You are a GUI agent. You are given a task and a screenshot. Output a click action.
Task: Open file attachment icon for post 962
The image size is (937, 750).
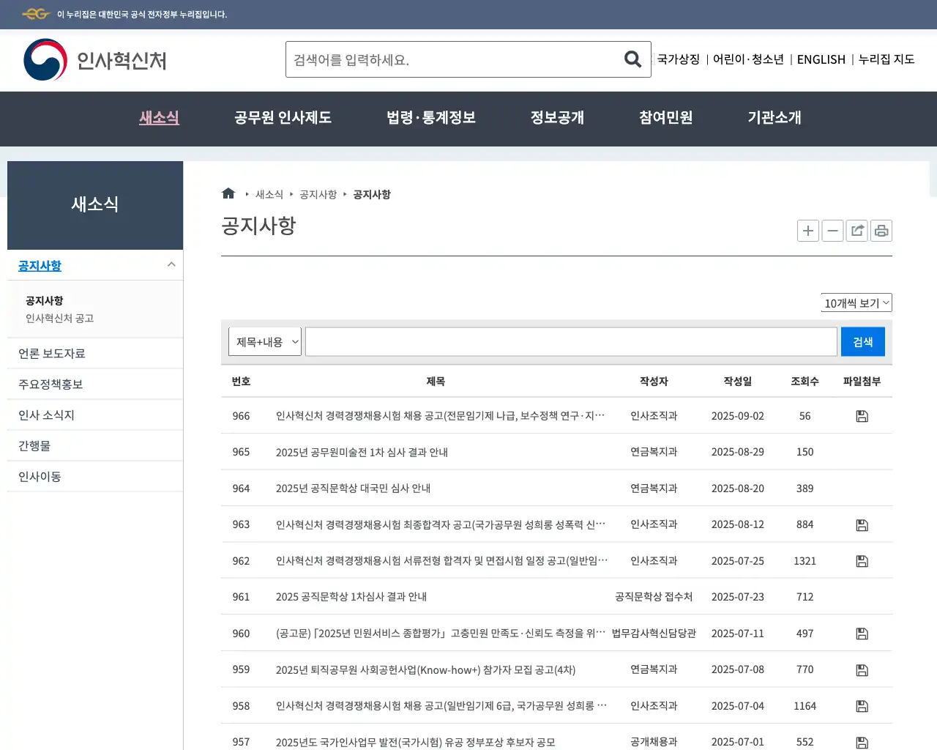coord(862,561)
